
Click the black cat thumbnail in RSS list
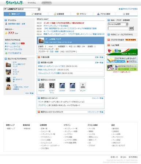point(8,79)
